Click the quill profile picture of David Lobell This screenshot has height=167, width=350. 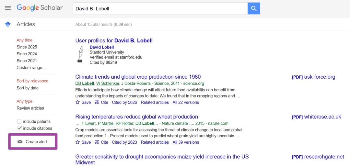pyautogui.click(x=80, y=54)
